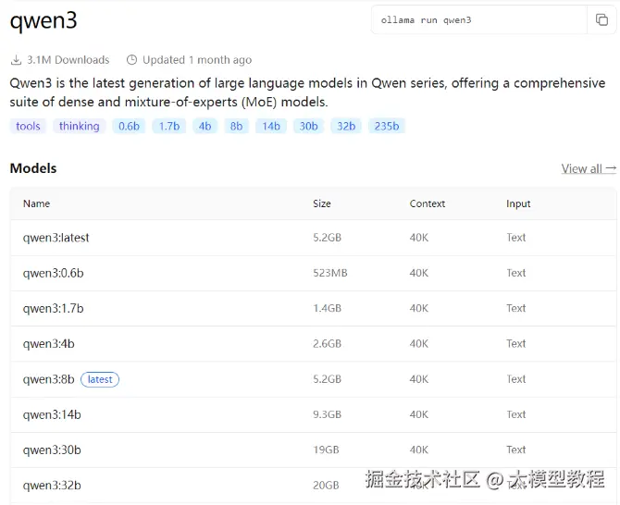Viewport: 620px width, 505px height.
Task: Select the 14b size tag
Action: 271,126
